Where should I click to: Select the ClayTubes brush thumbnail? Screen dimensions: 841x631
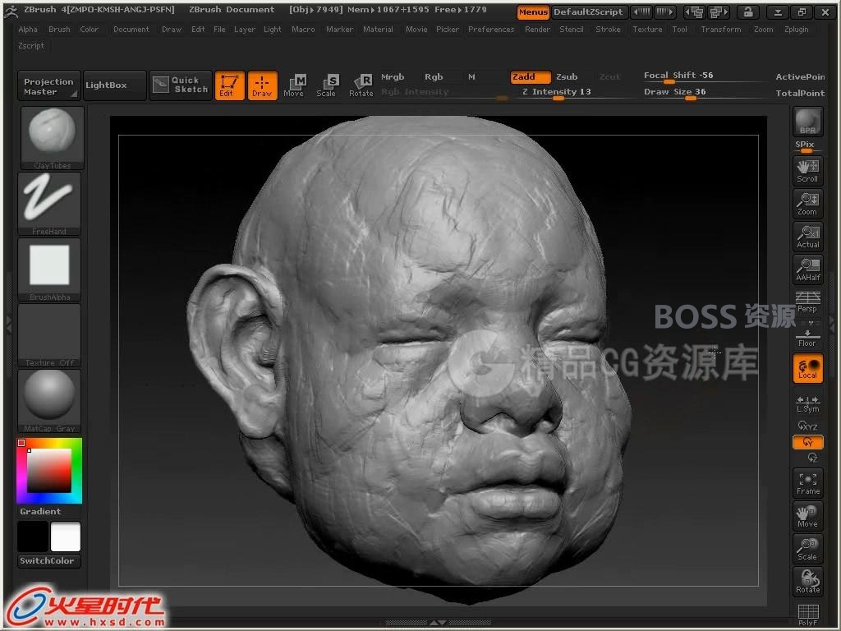point(52,138)
